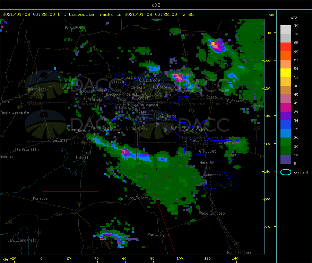Image resolution: width=312 pixels, height=263 pixels.
Task: Click the 'Divisadero' place label
Action: pos(75,27)
